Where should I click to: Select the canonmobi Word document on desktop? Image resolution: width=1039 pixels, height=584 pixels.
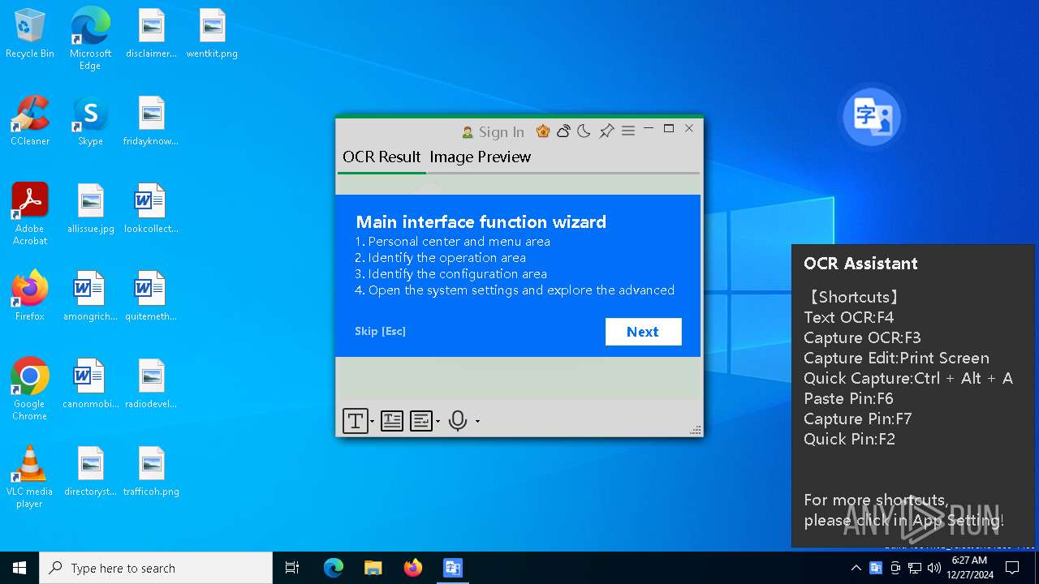click(x=90, y=384)
